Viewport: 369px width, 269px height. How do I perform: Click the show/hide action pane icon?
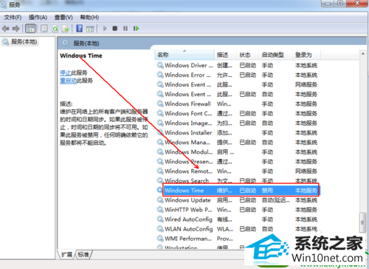coord(90,29)
